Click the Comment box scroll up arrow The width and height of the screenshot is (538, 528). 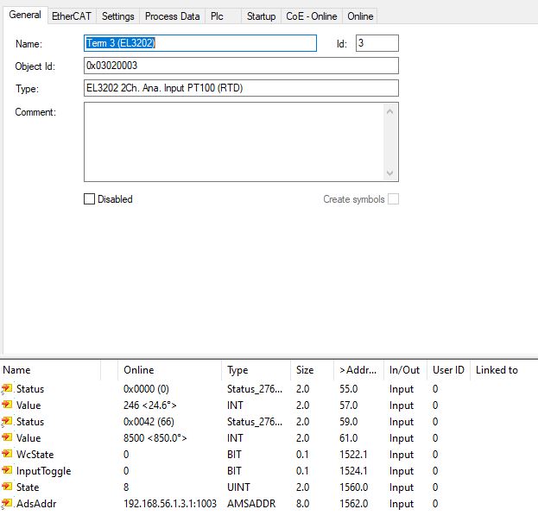click(389, 112)
